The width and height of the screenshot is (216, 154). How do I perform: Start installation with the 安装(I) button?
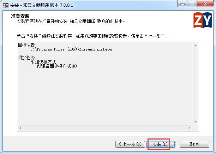click(x=161, y=144)
